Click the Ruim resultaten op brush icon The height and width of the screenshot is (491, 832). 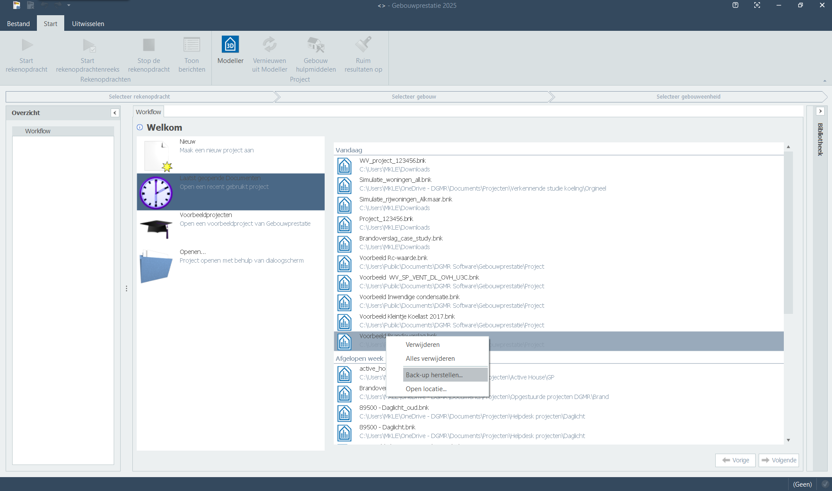pyautogui.click(x=363, y=45)
